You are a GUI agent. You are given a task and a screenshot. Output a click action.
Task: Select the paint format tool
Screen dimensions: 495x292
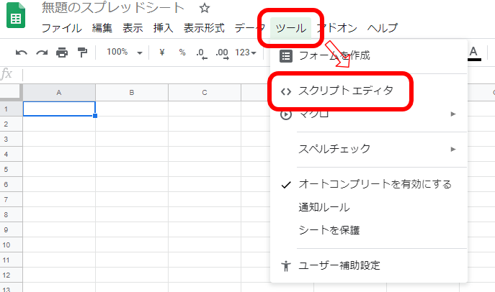[x=82, y=53]
